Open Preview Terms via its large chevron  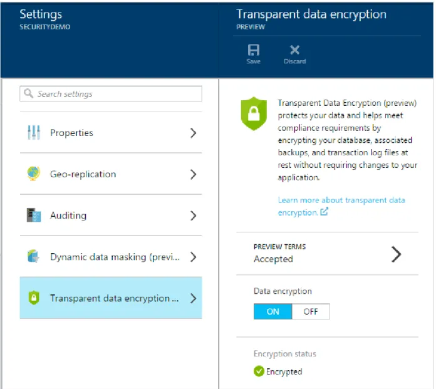click(396, 254)
